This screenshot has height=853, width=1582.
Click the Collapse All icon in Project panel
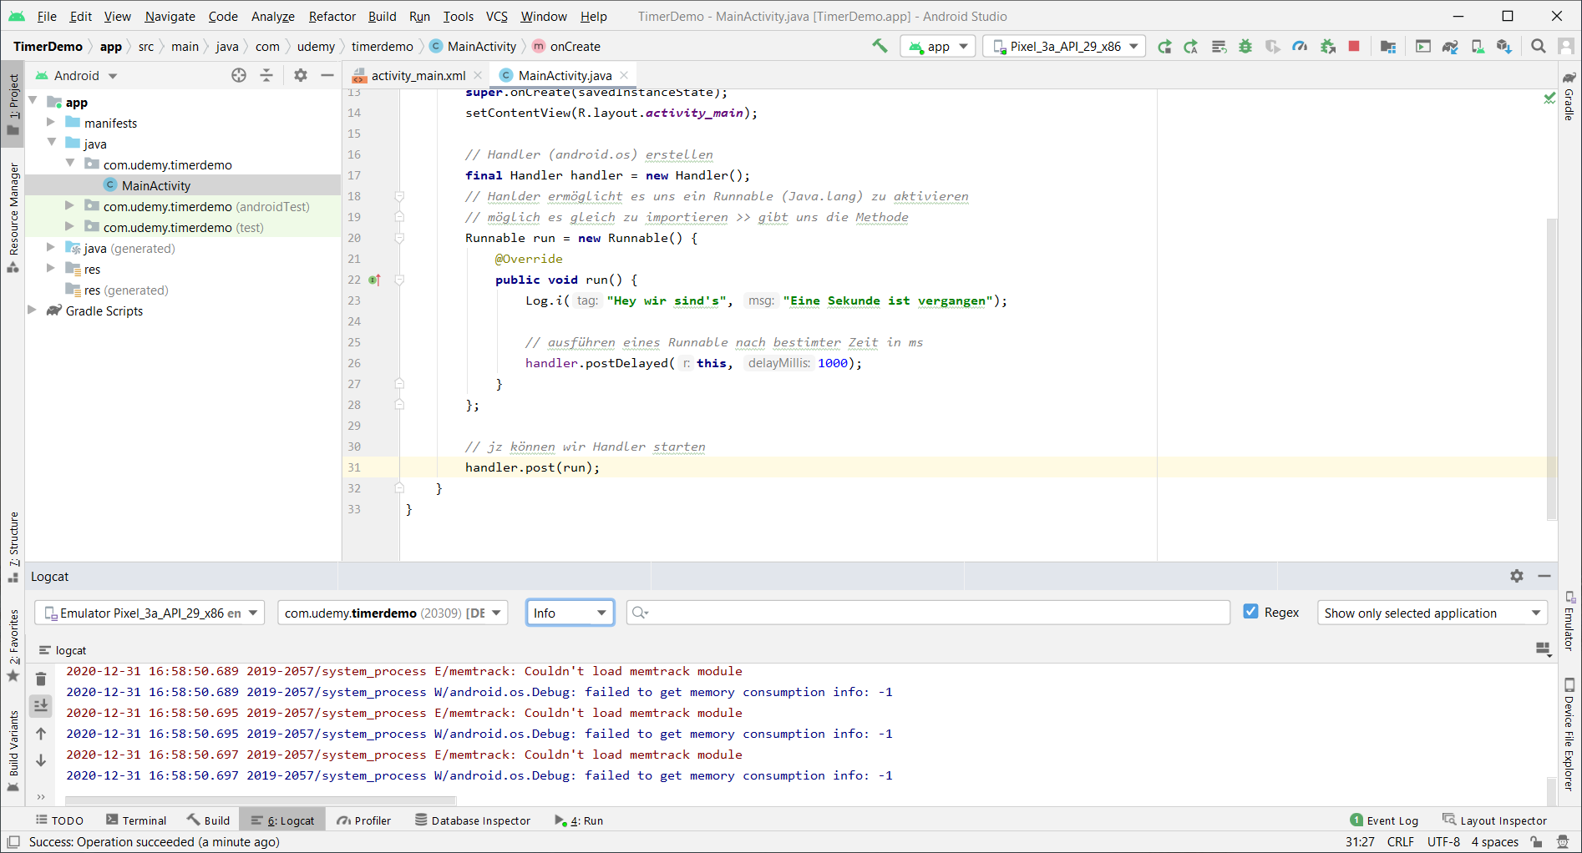tap(266, 75)
